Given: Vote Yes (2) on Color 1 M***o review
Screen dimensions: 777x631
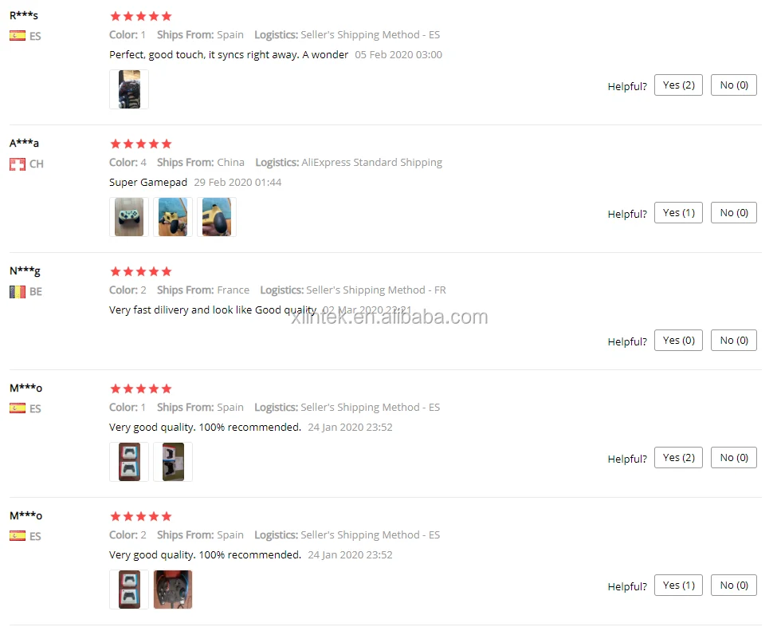Looking at the screenshot, I should 678,457.
